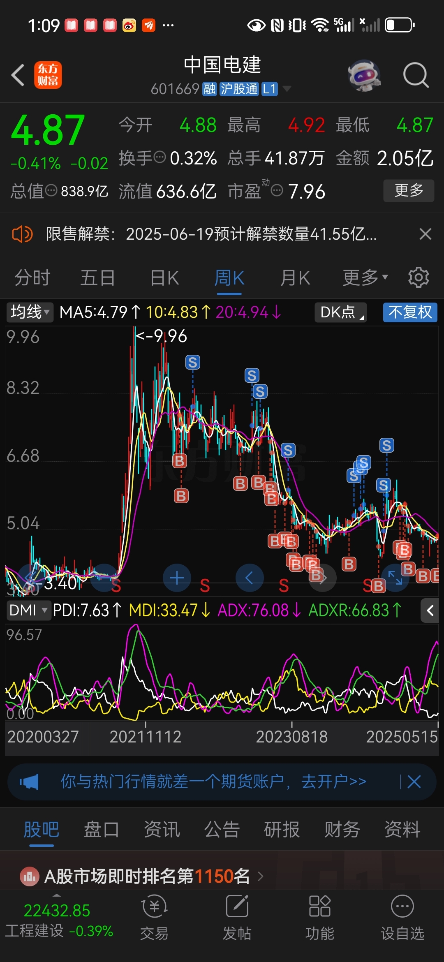Tap the 融 margin badge

[209, 89]
